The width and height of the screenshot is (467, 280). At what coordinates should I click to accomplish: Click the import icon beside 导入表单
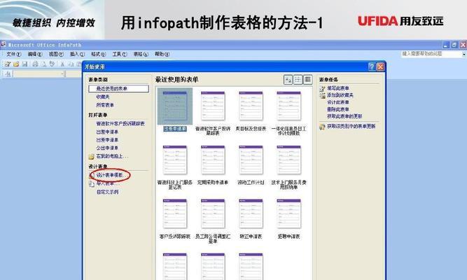(x=92, y=184)
